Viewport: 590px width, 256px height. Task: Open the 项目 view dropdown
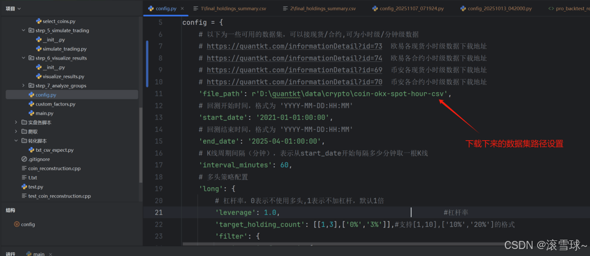point(13,8)
